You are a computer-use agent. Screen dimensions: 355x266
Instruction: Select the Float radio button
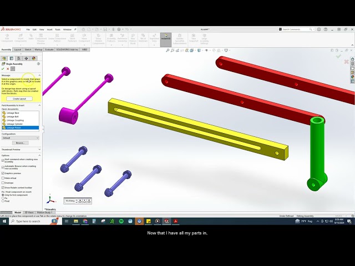coord(3,201)
